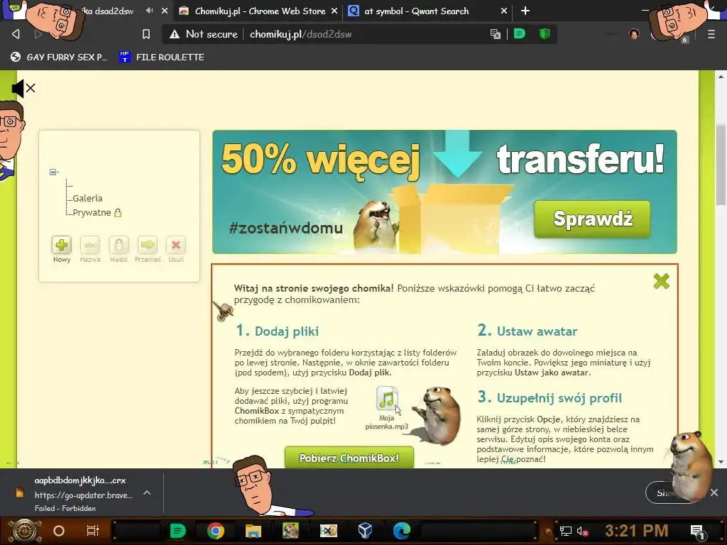Close the Chomikuj.pl Chrome Web Store tab
Image resolution: width=727 pixels, height=545 pixels.
(334, 11)
